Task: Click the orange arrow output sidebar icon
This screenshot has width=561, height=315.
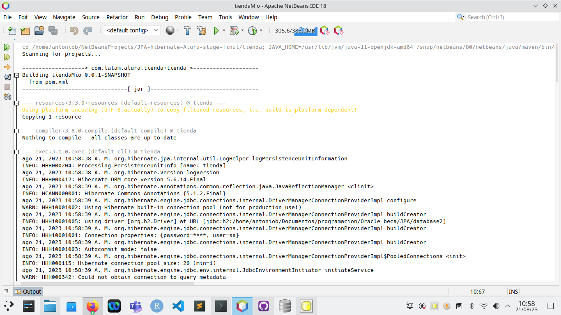Action: (7, 67)
